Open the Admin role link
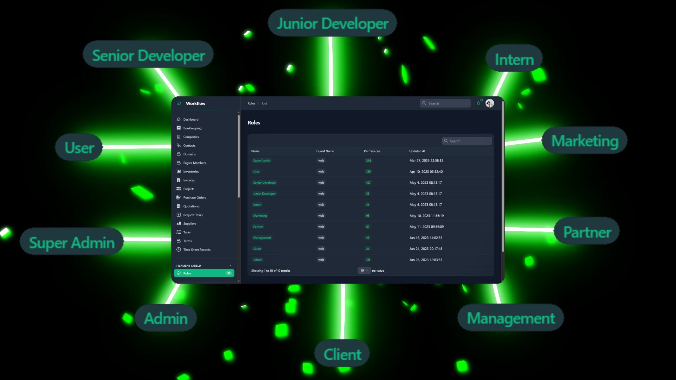The image size is (676, 380). coord(258,260)
